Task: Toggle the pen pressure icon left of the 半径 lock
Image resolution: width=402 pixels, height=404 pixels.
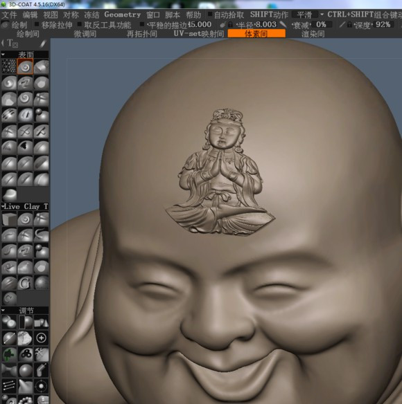Action: tap(222, 25)
